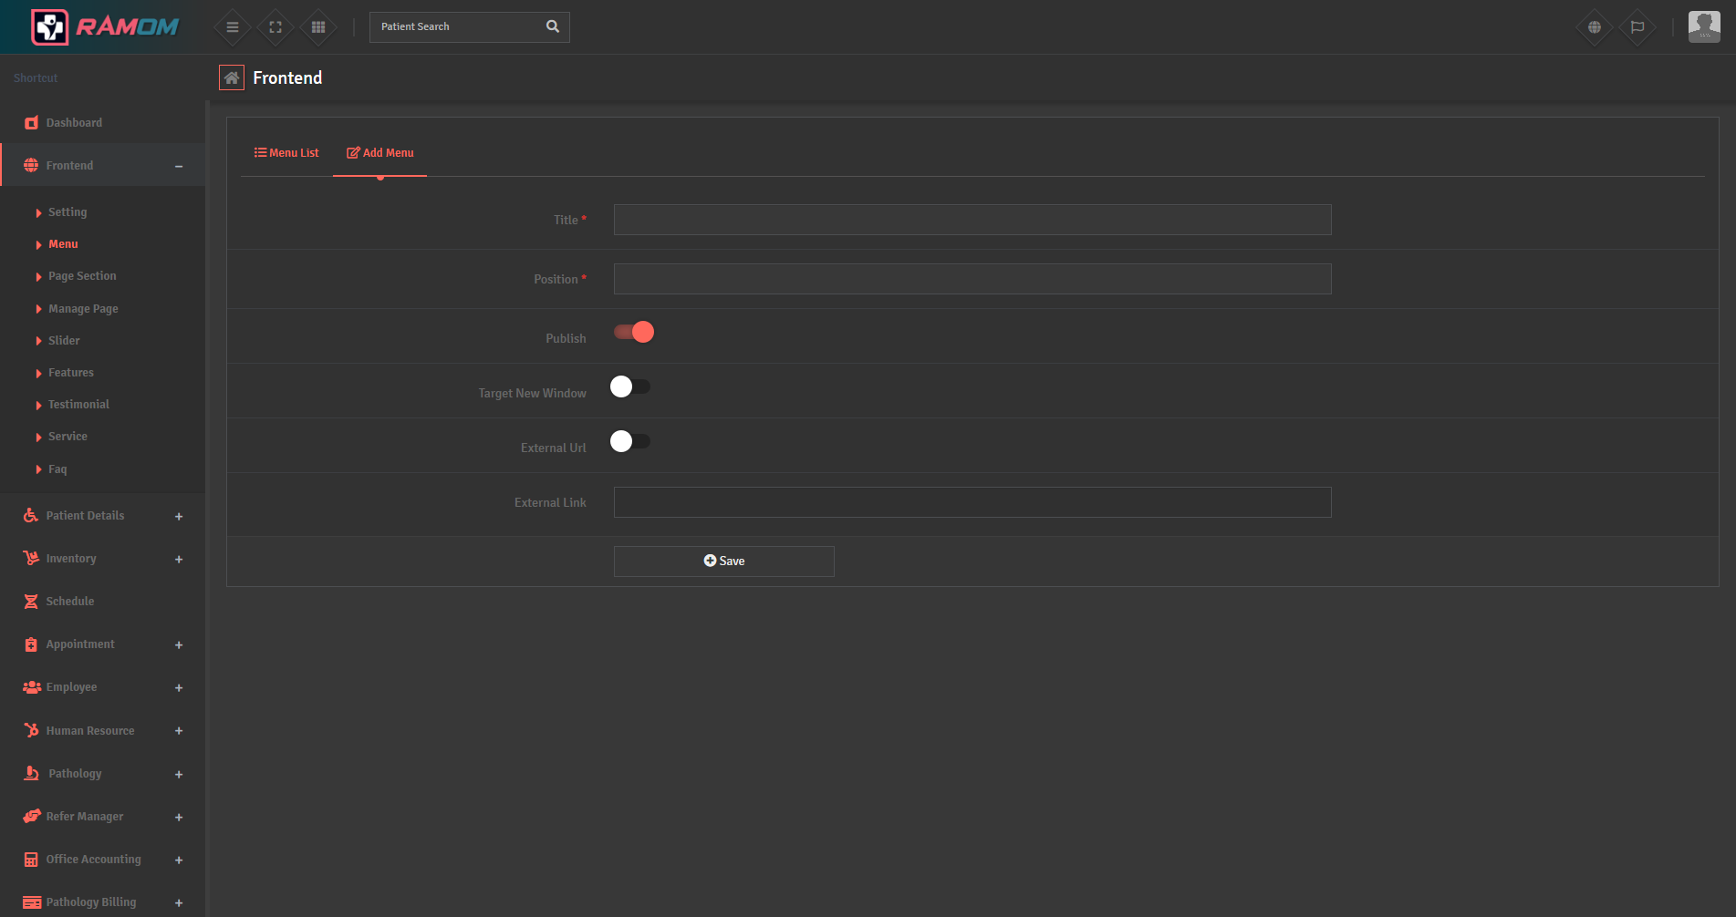Viewport: 1736px width, 917px height.
Task: Disable the Publish toggle
Action: pyautogui.click(x=633, y=332)
